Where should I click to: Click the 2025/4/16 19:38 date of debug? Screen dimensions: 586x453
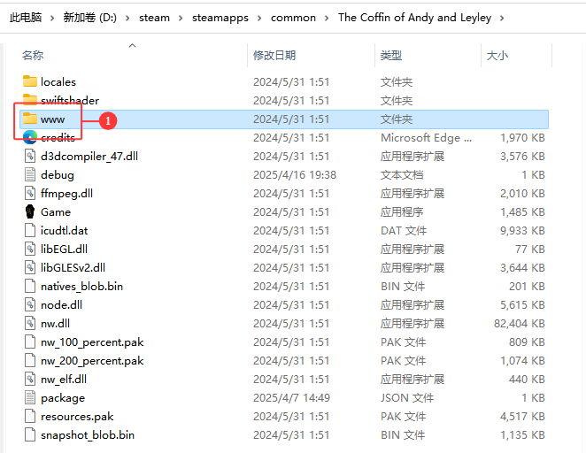click(295, 175)
